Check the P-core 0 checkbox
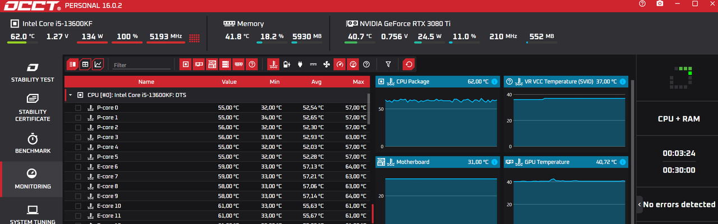The image size is (718, 224). 78,108
